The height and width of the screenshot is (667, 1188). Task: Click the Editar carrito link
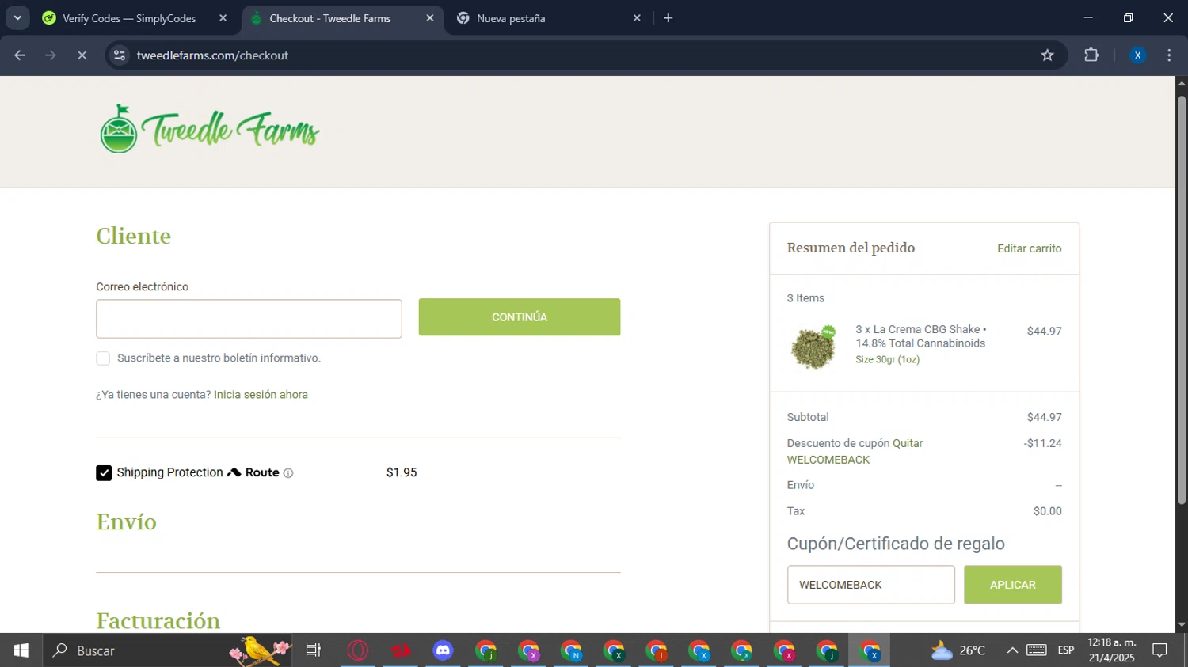tap(1029, 248)
